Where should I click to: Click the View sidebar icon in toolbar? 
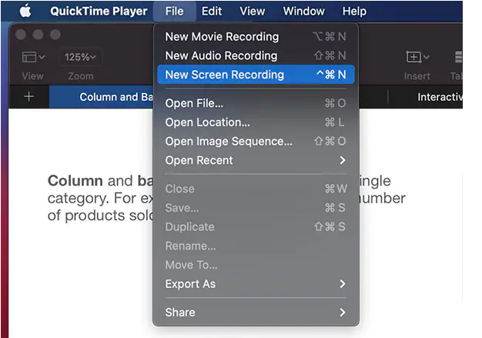(33, 57)
